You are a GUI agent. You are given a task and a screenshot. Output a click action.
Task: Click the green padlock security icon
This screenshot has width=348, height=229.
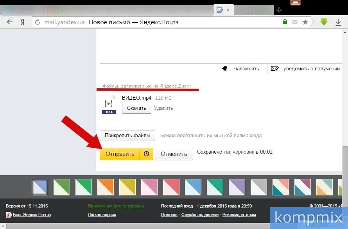285,22
